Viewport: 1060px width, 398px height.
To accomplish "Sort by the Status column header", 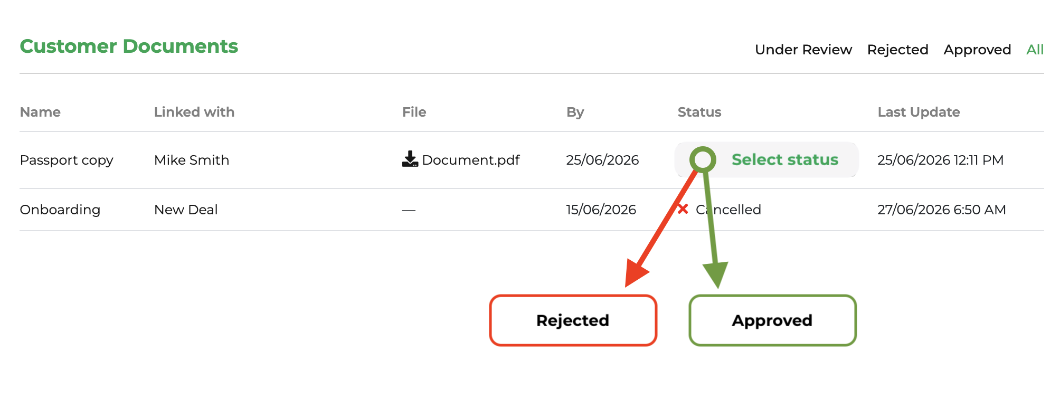I will coord(699,112).
